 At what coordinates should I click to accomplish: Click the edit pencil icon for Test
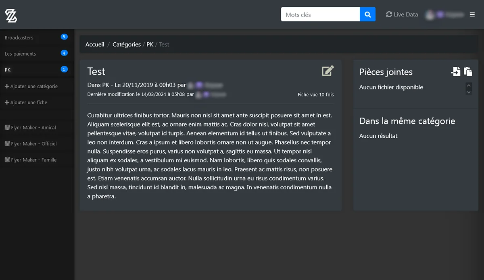click(328, 71)
